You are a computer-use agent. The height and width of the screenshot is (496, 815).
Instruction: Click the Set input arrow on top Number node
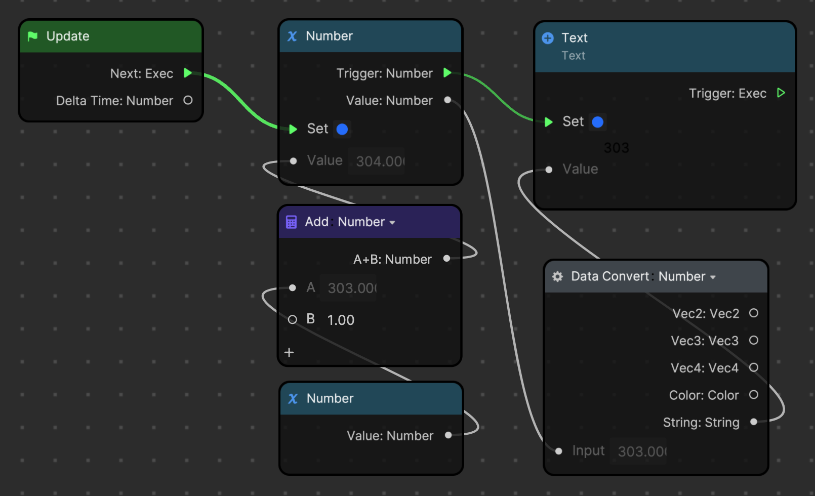click(293, 129)
